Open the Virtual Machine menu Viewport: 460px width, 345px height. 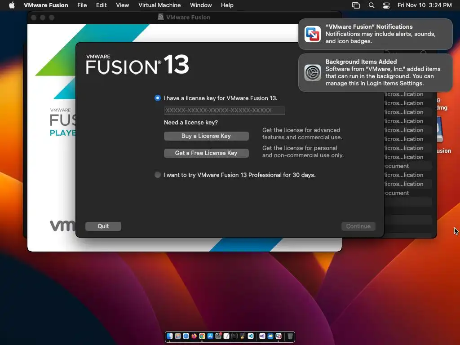coord(159,5)
